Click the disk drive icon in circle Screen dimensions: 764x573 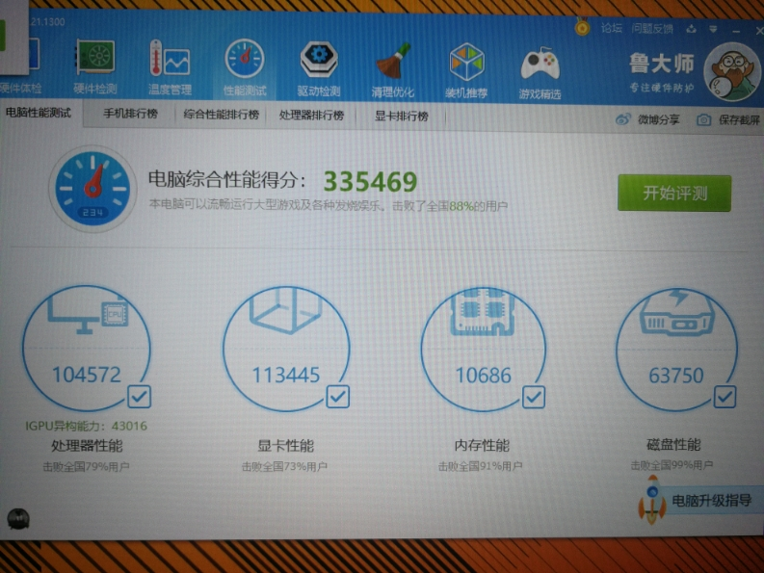click(x=676, y=312)
